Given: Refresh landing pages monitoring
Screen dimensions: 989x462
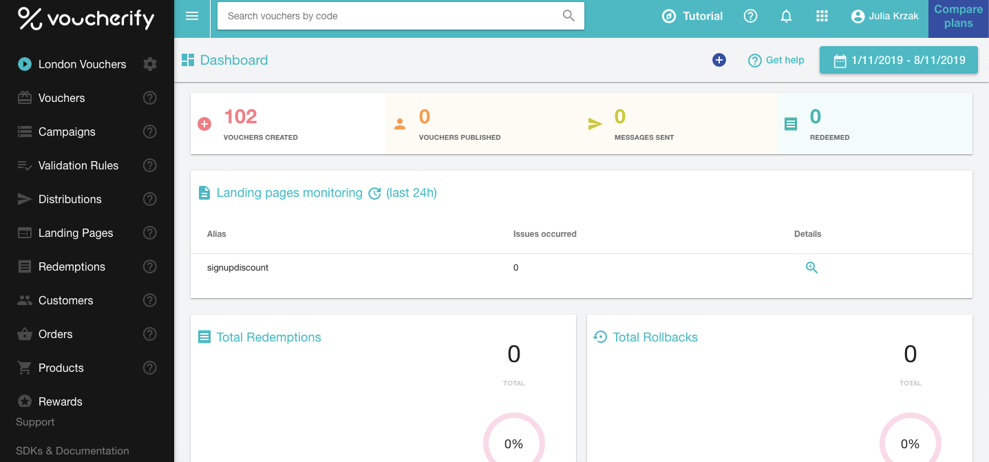Looking at the screenshot, I should [x=374, y=193].
